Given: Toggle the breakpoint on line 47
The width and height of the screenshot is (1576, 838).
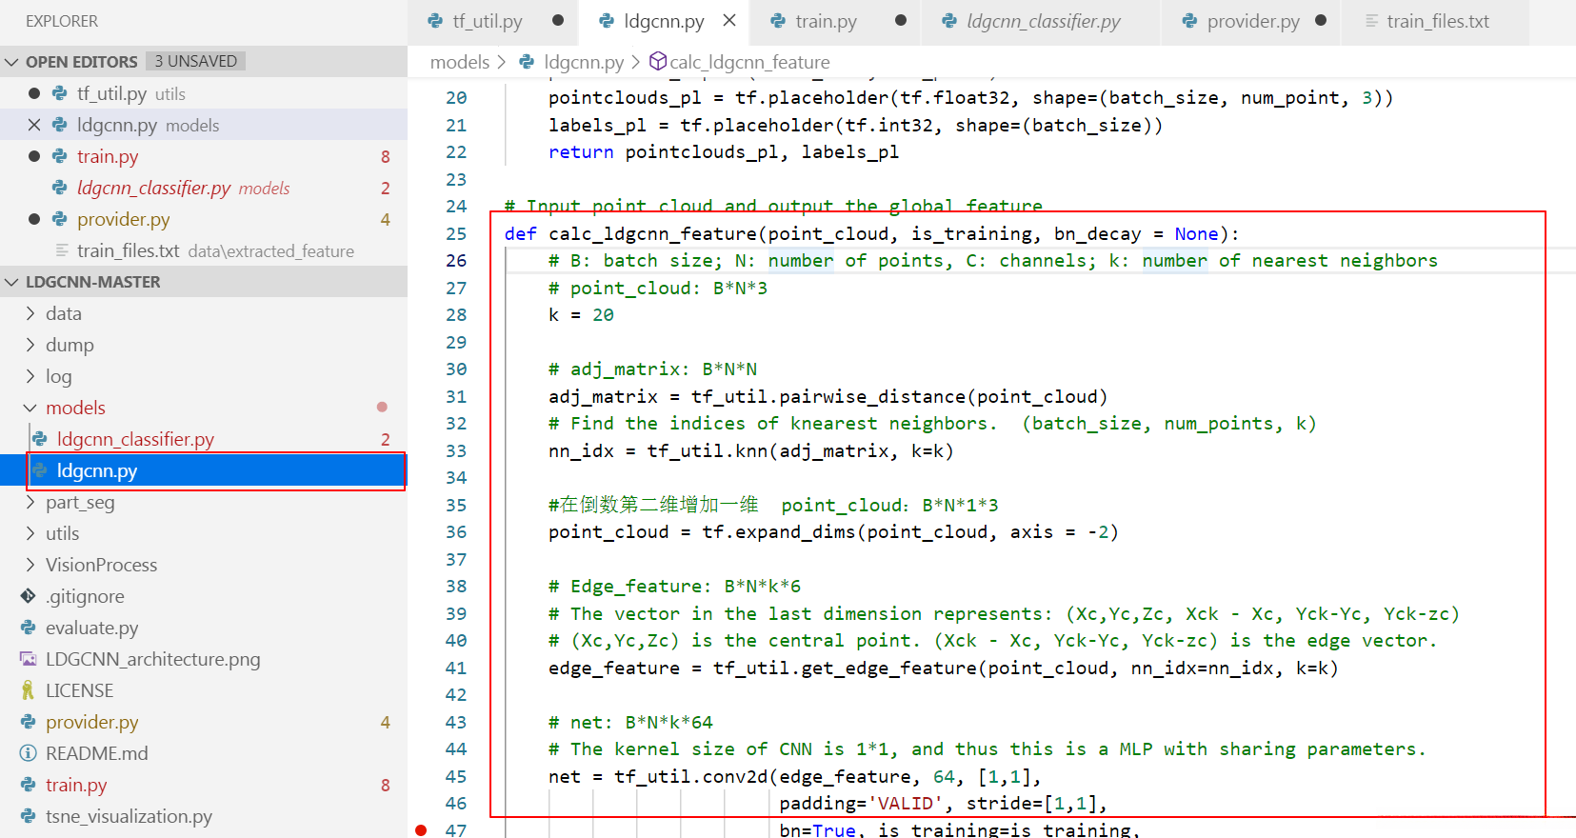Looking at the screenshot, I should (x=421, y=830).
